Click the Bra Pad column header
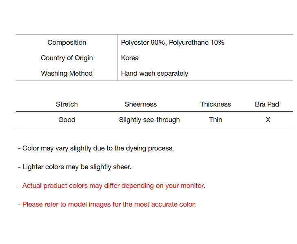The width and height of the screenshot is (297, 244). 267,104
